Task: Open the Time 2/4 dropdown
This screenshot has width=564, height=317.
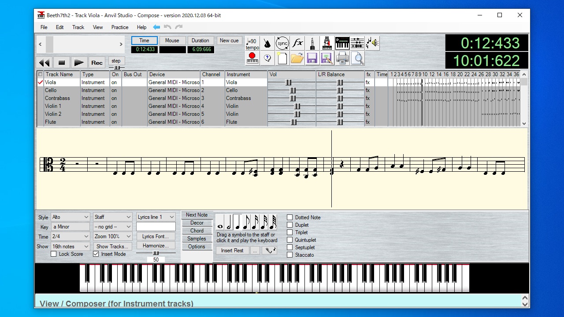Action: (70, 236)
